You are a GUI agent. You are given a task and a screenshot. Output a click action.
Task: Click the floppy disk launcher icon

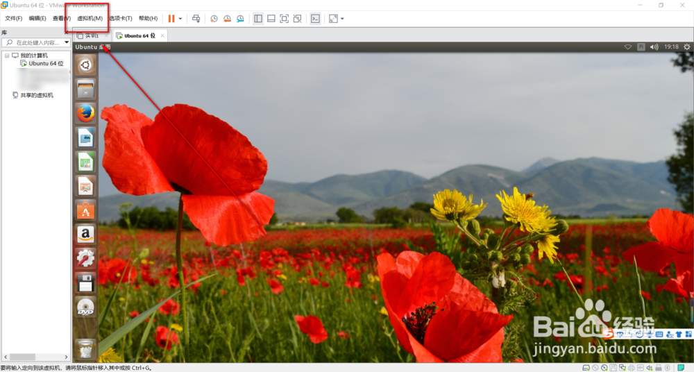(x=85, y=282)
